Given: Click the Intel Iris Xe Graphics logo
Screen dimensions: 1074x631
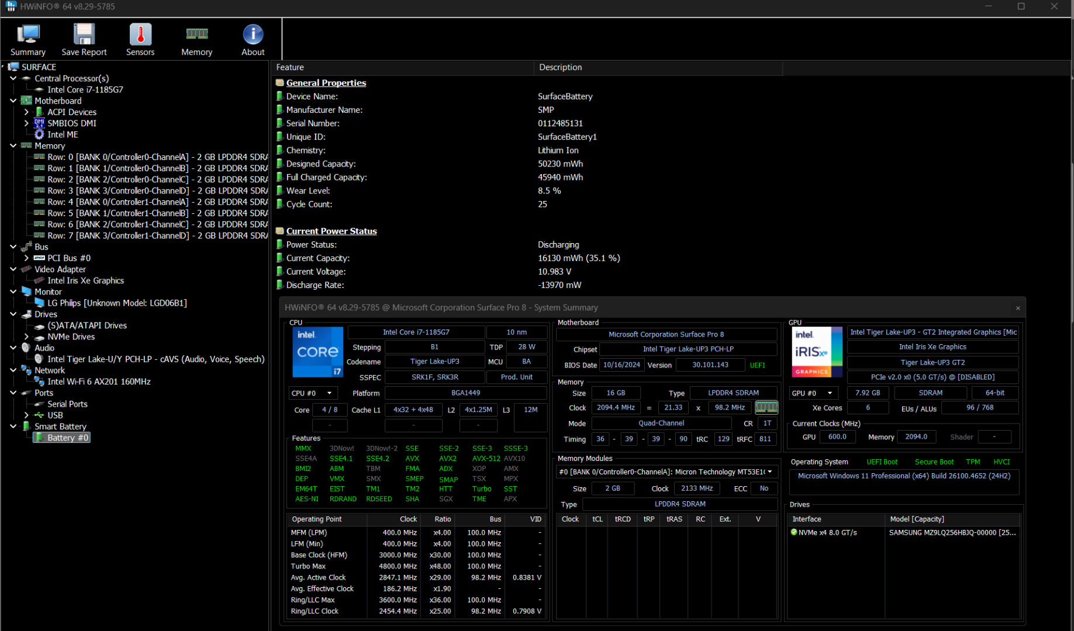Looking at the screenshot, I should pyautogui.click(x=817, y=352).
